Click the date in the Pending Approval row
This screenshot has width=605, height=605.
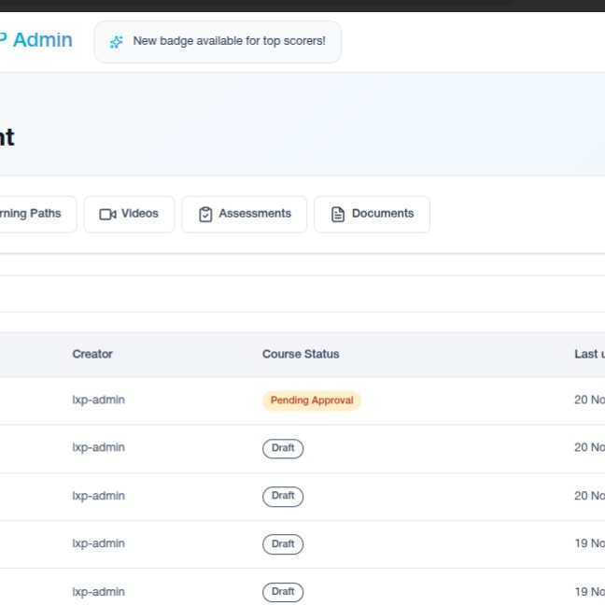[x=589, y=401]
